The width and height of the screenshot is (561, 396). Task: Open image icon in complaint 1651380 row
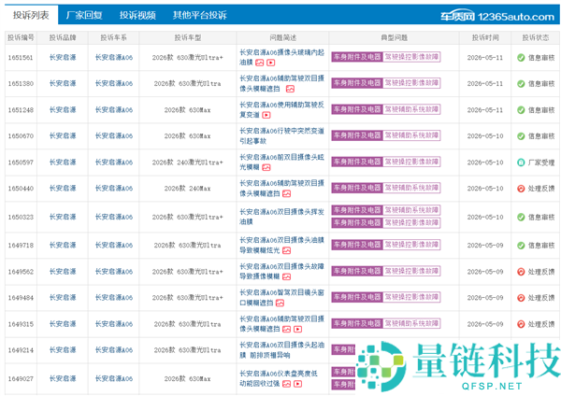pyautogui.click(x=290, y=89)
